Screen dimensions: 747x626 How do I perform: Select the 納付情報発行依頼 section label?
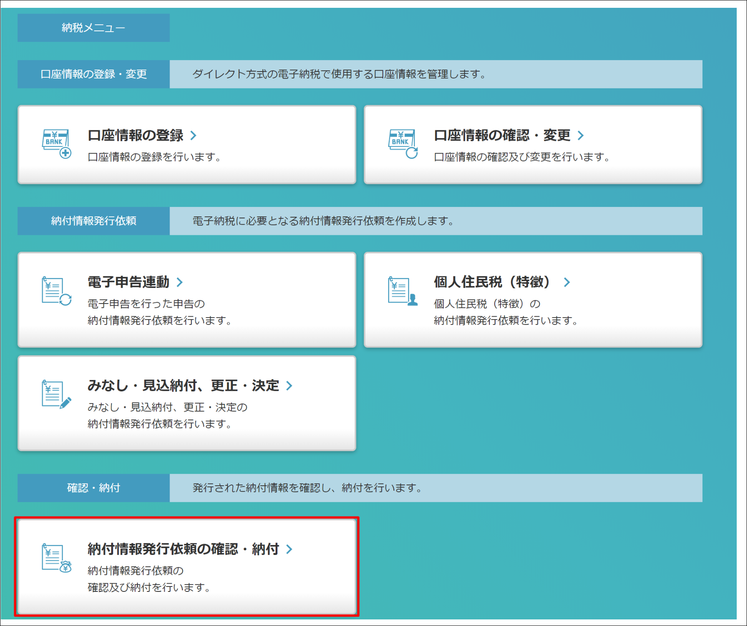pyautogui.click(x=93, y=221)
